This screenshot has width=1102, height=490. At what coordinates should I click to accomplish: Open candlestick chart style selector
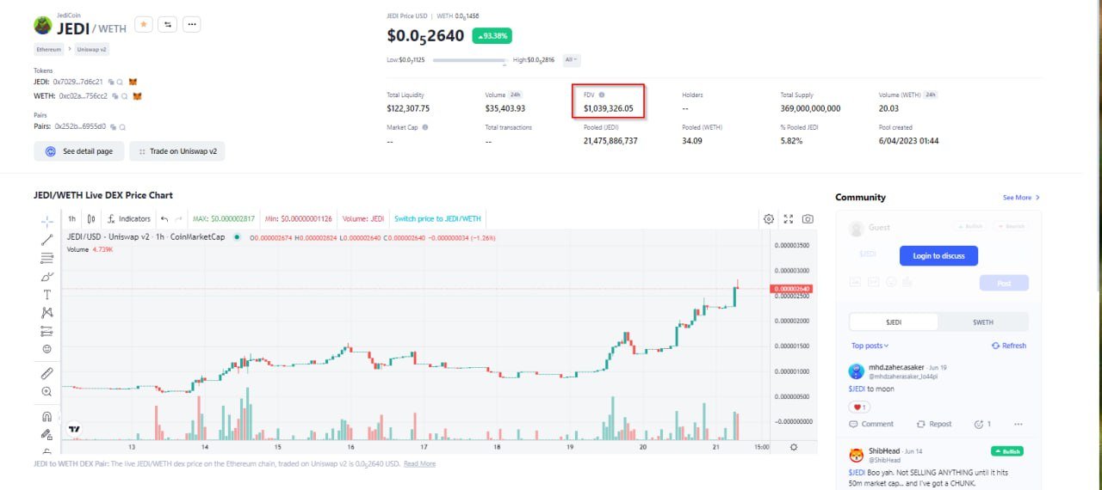91,219
